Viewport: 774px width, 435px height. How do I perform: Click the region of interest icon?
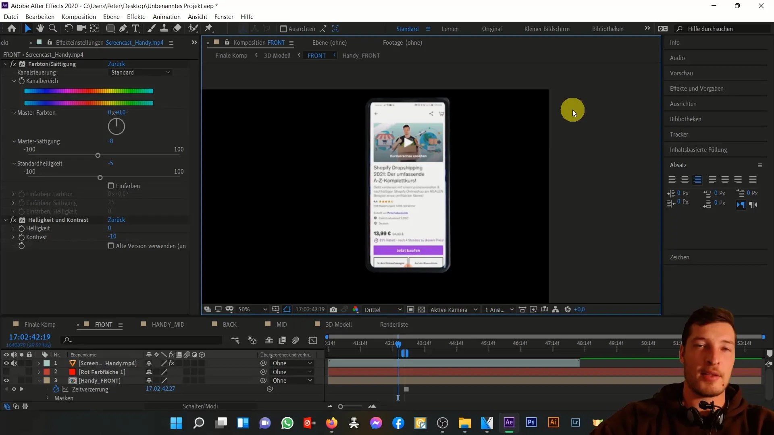pos(410,310)
